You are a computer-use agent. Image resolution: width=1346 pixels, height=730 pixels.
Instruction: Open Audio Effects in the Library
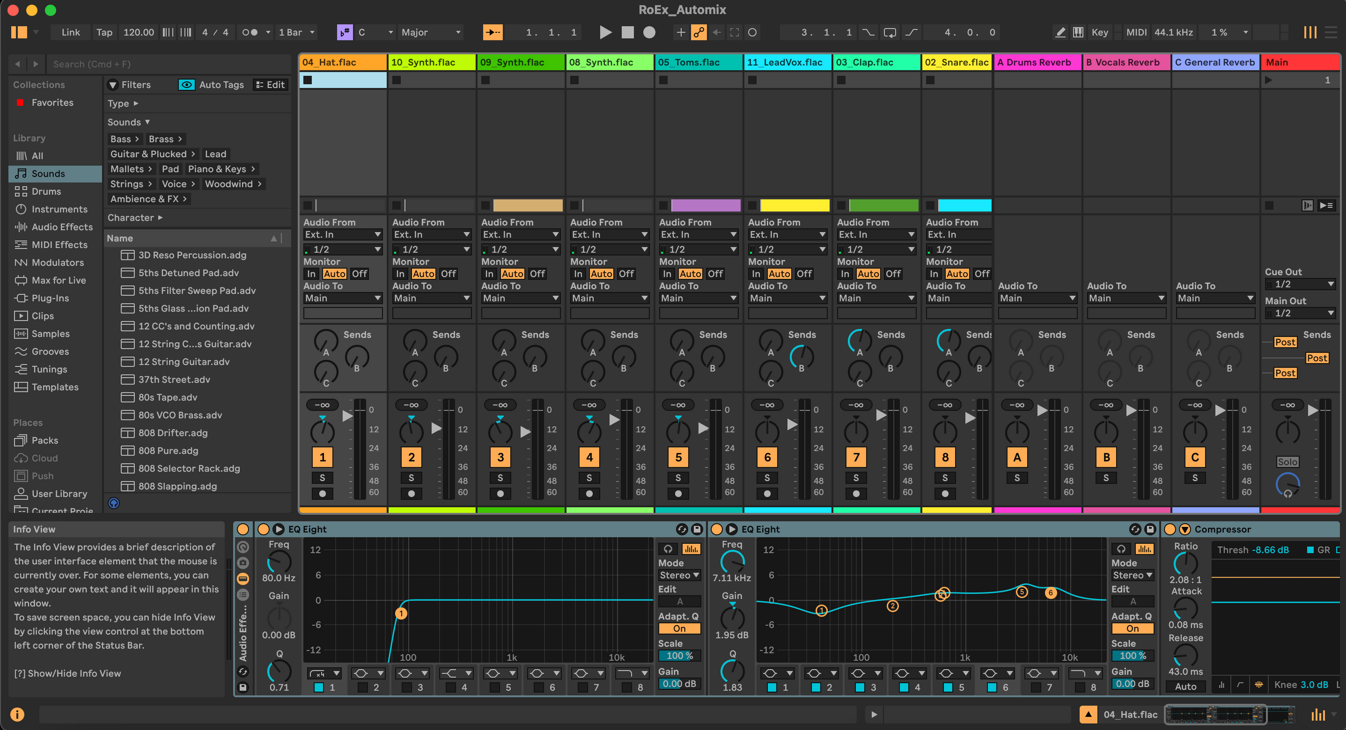click(x=62, y=227)
